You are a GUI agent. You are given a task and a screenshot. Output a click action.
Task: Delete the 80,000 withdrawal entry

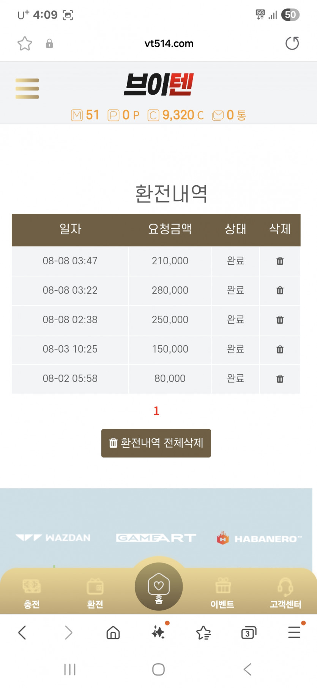280,378
